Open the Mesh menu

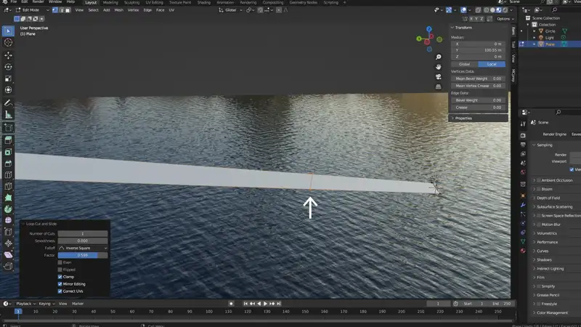point(119,10)
